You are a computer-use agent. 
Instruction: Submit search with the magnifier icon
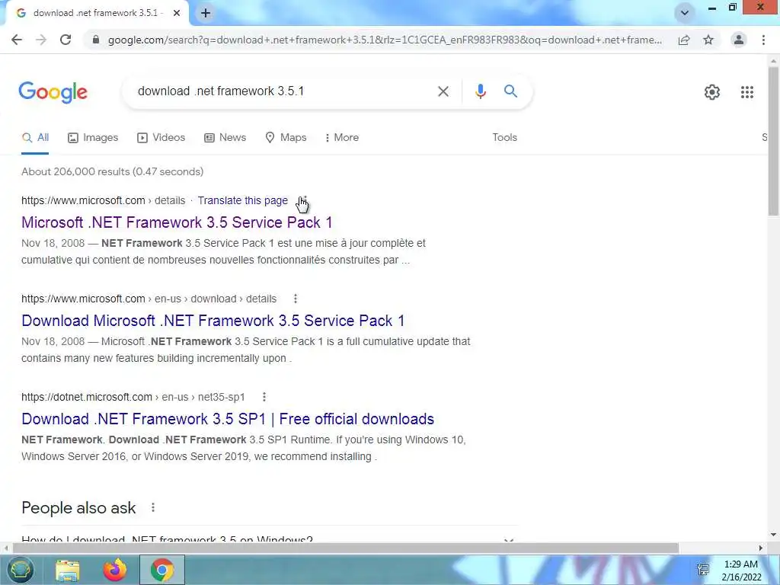click(x=510, y=91)
